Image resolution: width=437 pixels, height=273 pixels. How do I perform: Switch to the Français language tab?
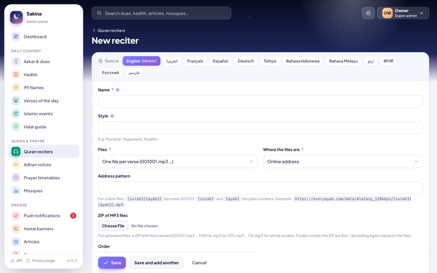coord(195,61)
